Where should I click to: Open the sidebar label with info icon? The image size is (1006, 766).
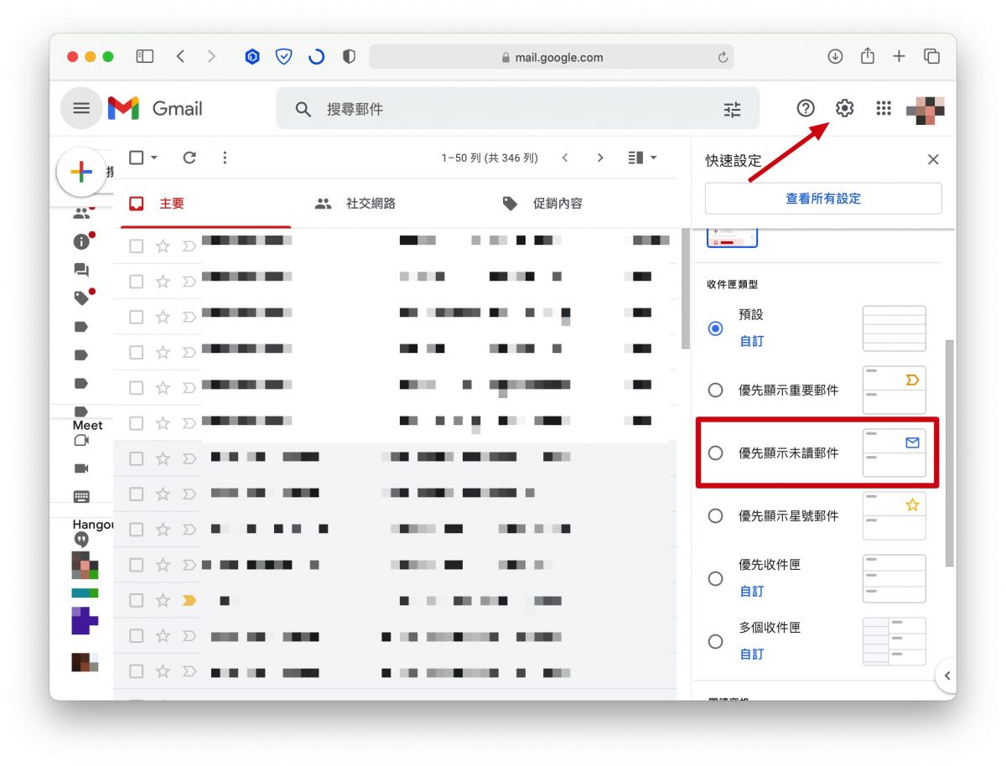(x=82, y=241)
